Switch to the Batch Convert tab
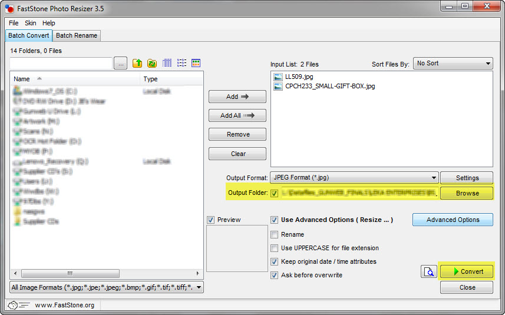The height and width of the screenshot is (315, 505). pyautogui.click(x=29, y=35)
